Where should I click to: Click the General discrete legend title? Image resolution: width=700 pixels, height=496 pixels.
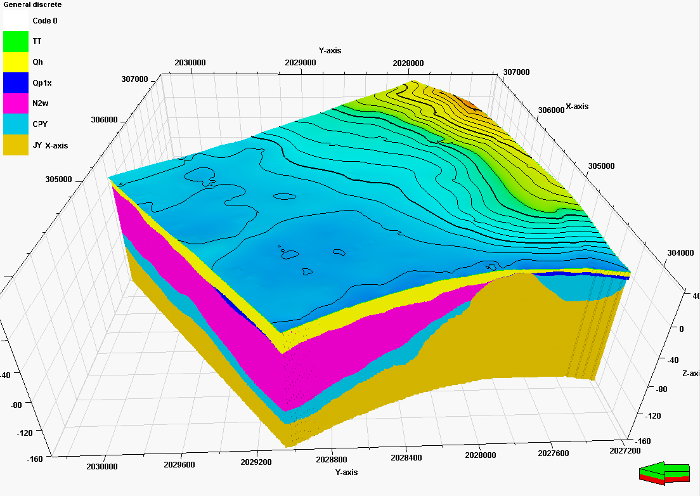32,5
